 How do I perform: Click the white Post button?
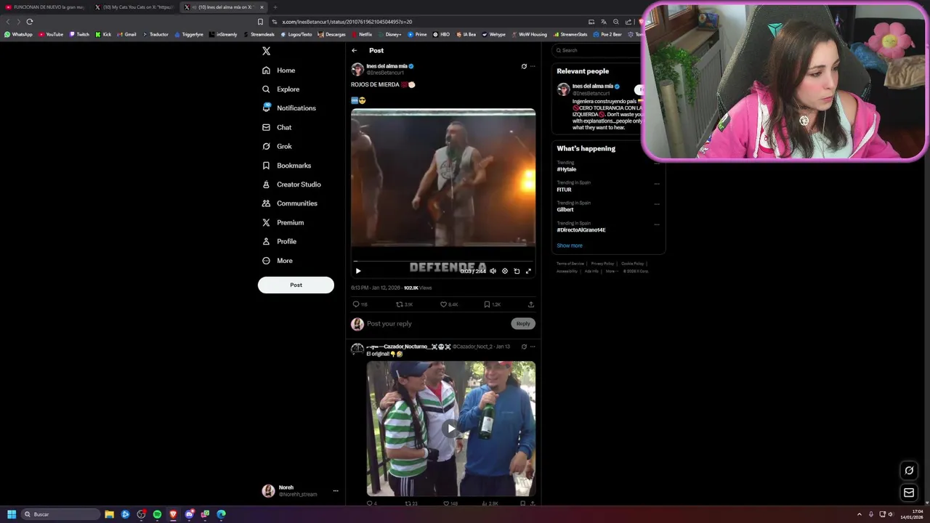(x=296, y=285)
